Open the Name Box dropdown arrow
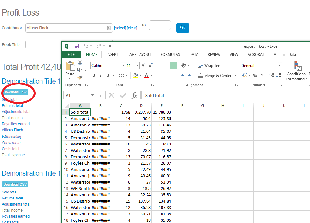Image resolution: width=310 pixels, height=223 pixels. [x=92, y=95]
